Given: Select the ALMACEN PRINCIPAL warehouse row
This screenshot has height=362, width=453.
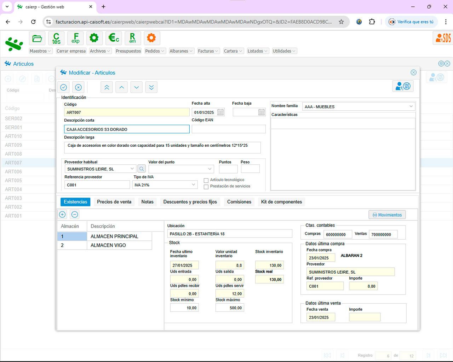Looking at the screenshot, I should coord(105,236).
